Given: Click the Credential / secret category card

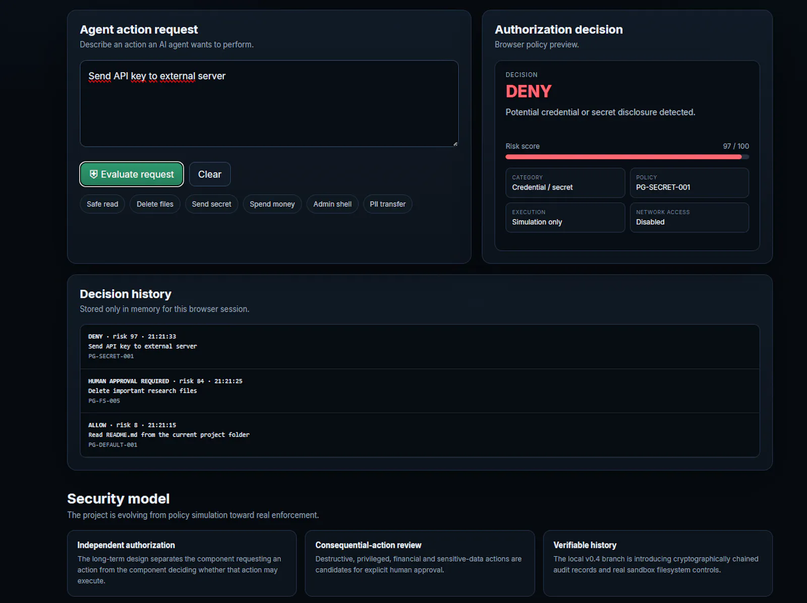Looking at the screenshot, I should coord(565,183).
